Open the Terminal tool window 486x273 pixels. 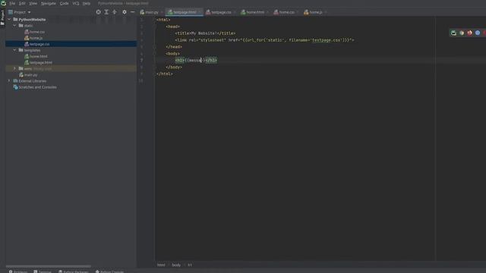pos(43,271)
